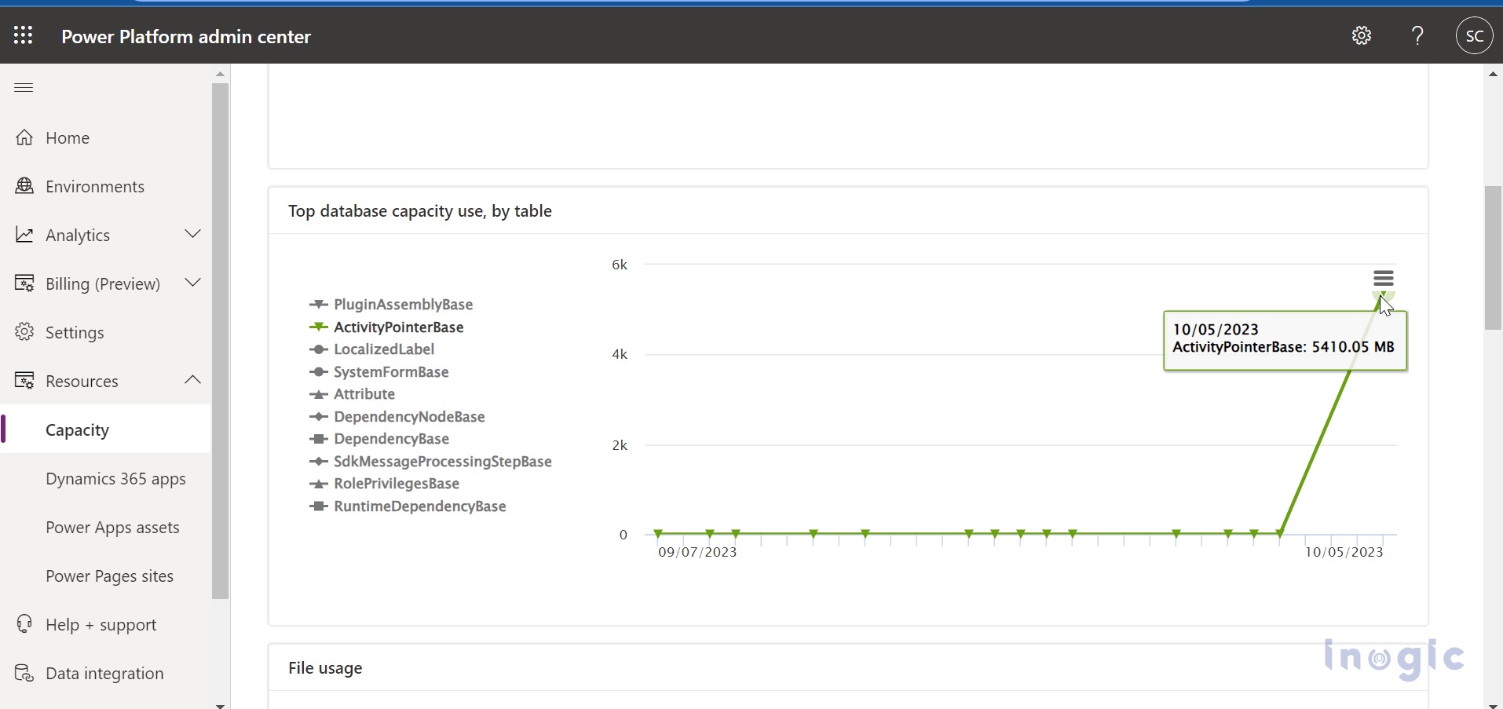Click the Environments globe icon
Image resolution: width=1503 pixels, height=709 pixels.
click(x=24, y=186)
